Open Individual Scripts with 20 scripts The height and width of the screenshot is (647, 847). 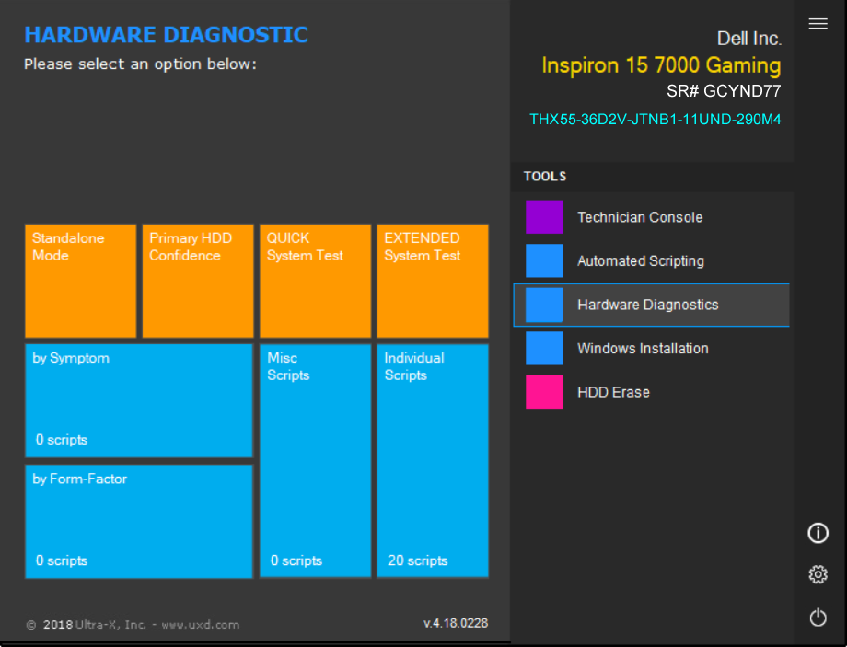pos(433,461)
